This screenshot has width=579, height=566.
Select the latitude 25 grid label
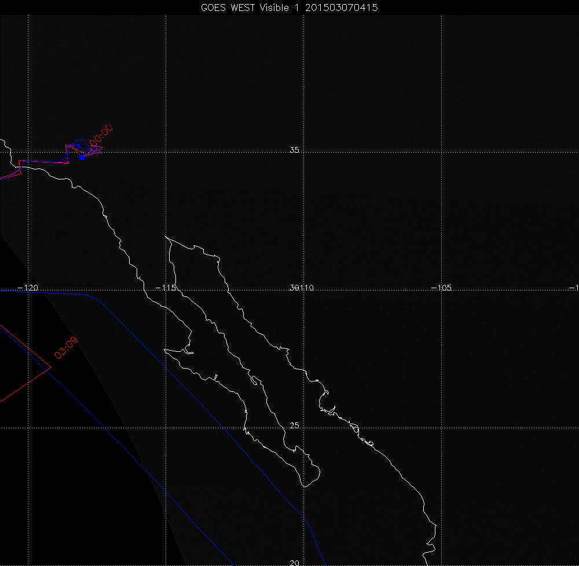(294, 426)
